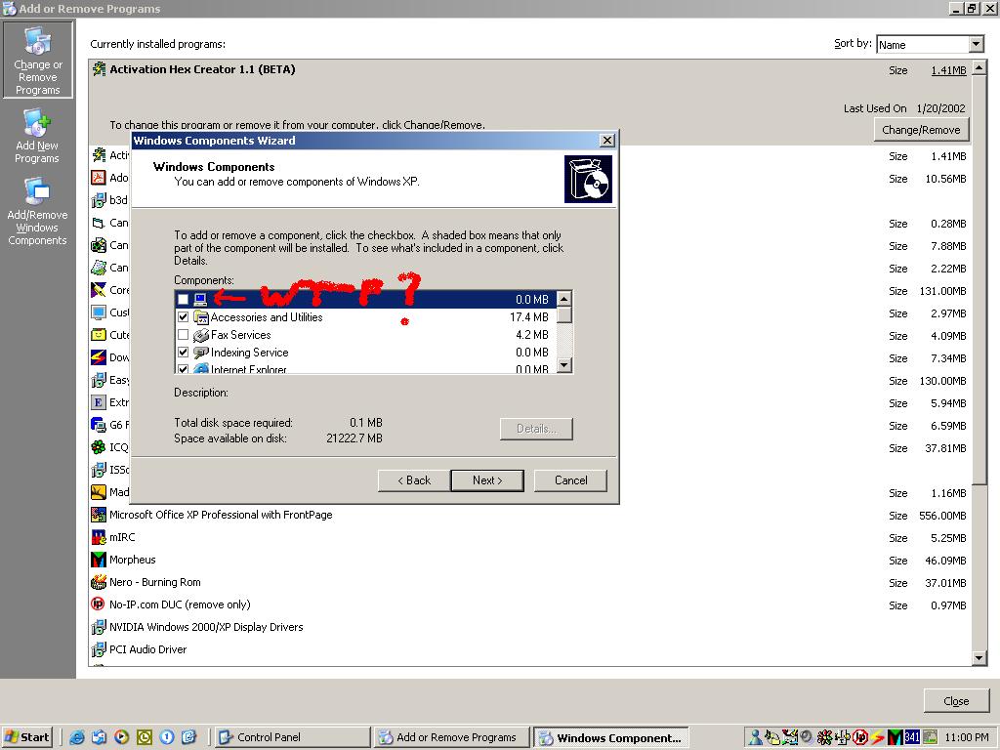
Task: Select Accessories and Utilities component row
Action: [x=365, y=317]
